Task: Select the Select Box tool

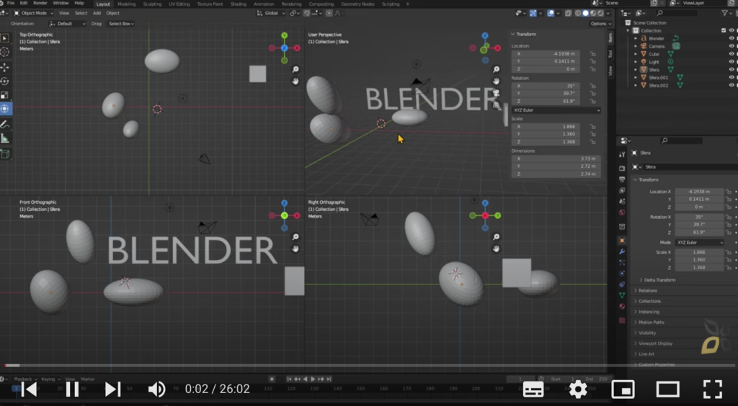Action: (x=5, y=38)
